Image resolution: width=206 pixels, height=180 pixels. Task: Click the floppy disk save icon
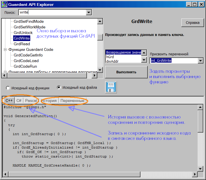[111, 87]
